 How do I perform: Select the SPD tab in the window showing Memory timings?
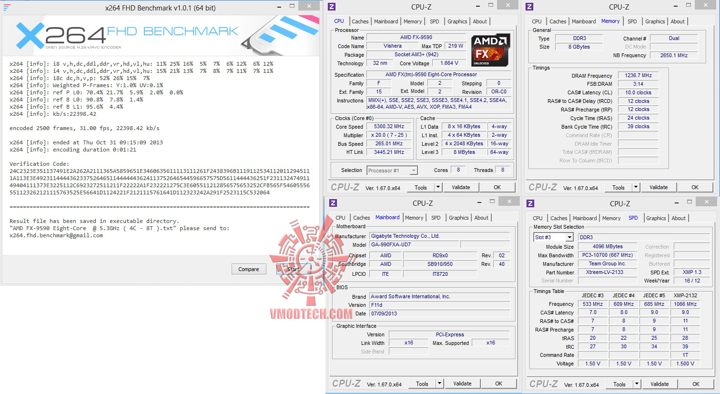coord(632,21)
